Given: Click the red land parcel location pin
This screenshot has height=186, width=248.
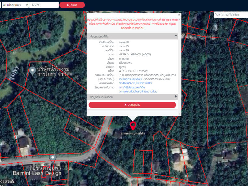Looking at the screenshot, I should click(x=133, y=126).
